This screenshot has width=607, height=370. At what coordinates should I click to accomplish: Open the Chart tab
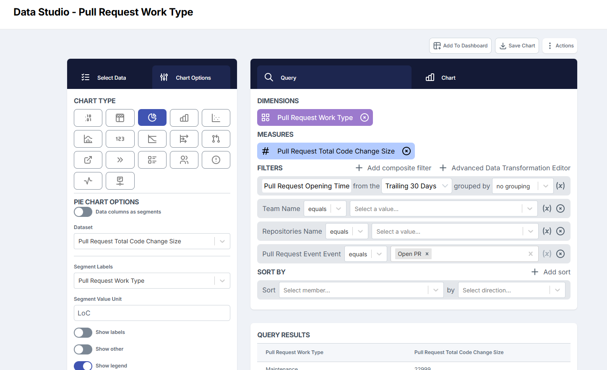[441, 78]
